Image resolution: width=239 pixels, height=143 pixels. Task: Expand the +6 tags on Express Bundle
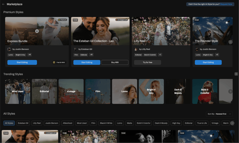(x=29, y=55)
